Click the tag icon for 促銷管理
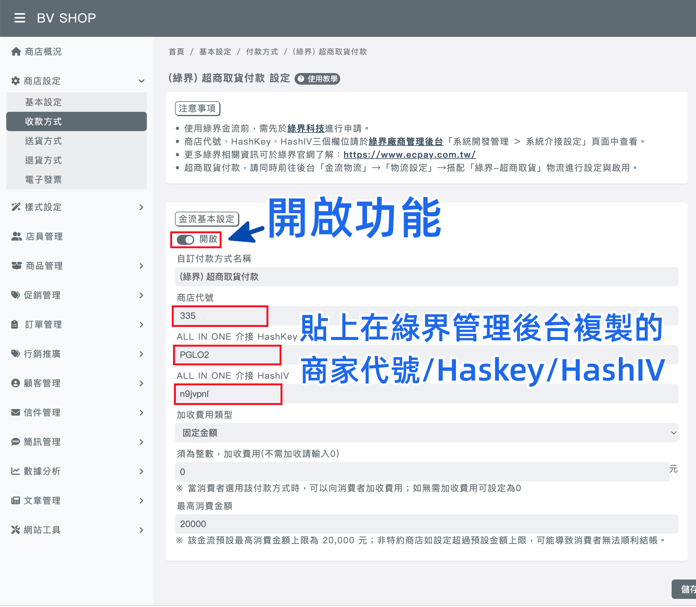Viewport: 696px width, 607px height. pos(16,295)
